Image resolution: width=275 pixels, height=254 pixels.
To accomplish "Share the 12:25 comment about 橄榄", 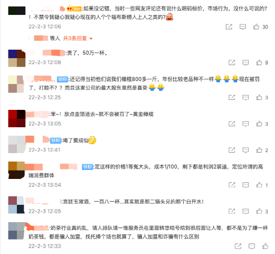I will (x=232, y=97).
